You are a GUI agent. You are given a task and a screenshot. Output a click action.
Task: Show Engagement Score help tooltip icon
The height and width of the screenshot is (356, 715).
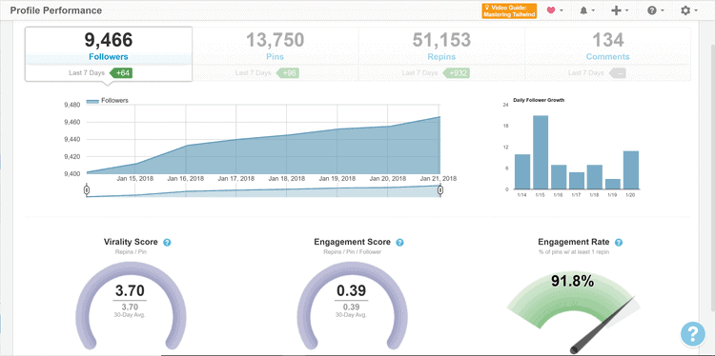click(399, 242)
